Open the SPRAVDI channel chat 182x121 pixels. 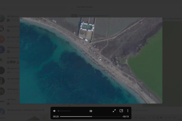tap(10, 60)
